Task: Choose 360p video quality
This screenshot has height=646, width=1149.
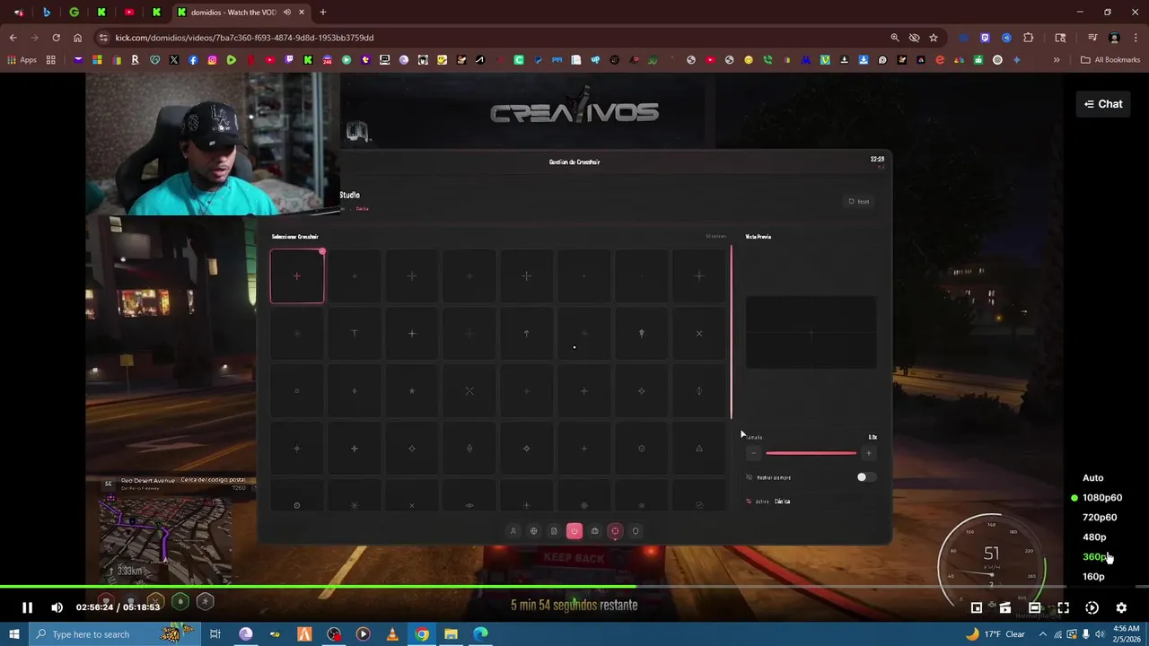Action: coord(1094,557)
